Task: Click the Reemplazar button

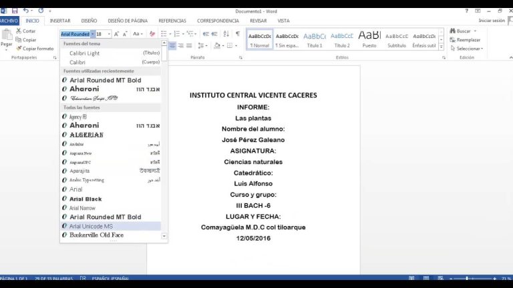Action: click(468, 40)
